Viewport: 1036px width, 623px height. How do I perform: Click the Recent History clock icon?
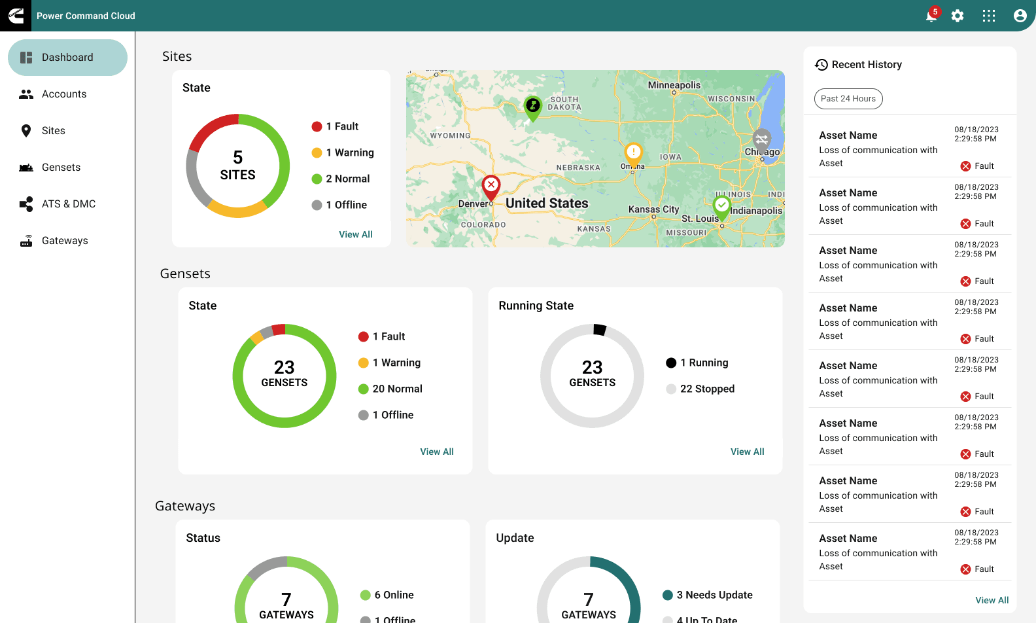tap(821, 65)
